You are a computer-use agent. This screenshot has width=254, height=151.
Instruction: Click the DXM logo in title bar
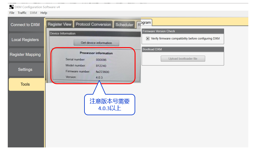(11, 7)
